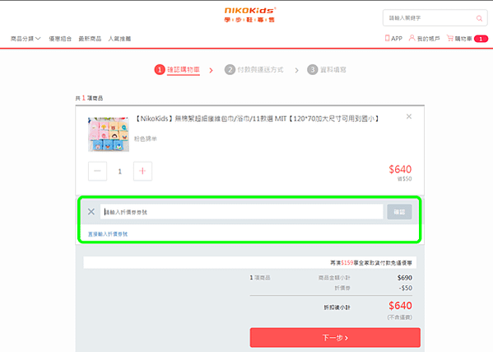The width and height of the screenshot is (493, 352).
Task: Open my account user icon
Action: coord(412,38)
